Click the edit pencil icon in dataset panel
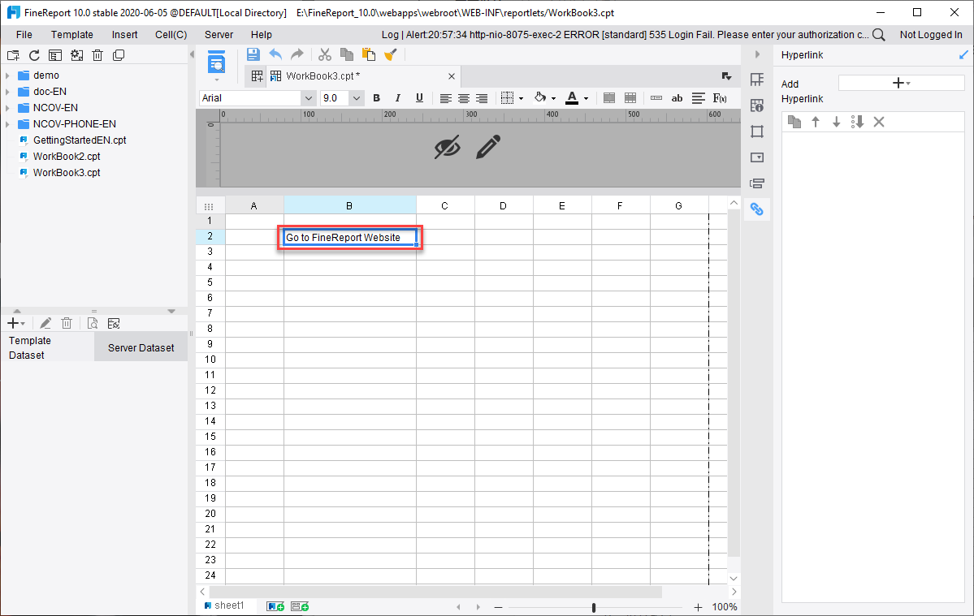Image resolution: width=974 pixels, height=616 pixels. [45, 323]
